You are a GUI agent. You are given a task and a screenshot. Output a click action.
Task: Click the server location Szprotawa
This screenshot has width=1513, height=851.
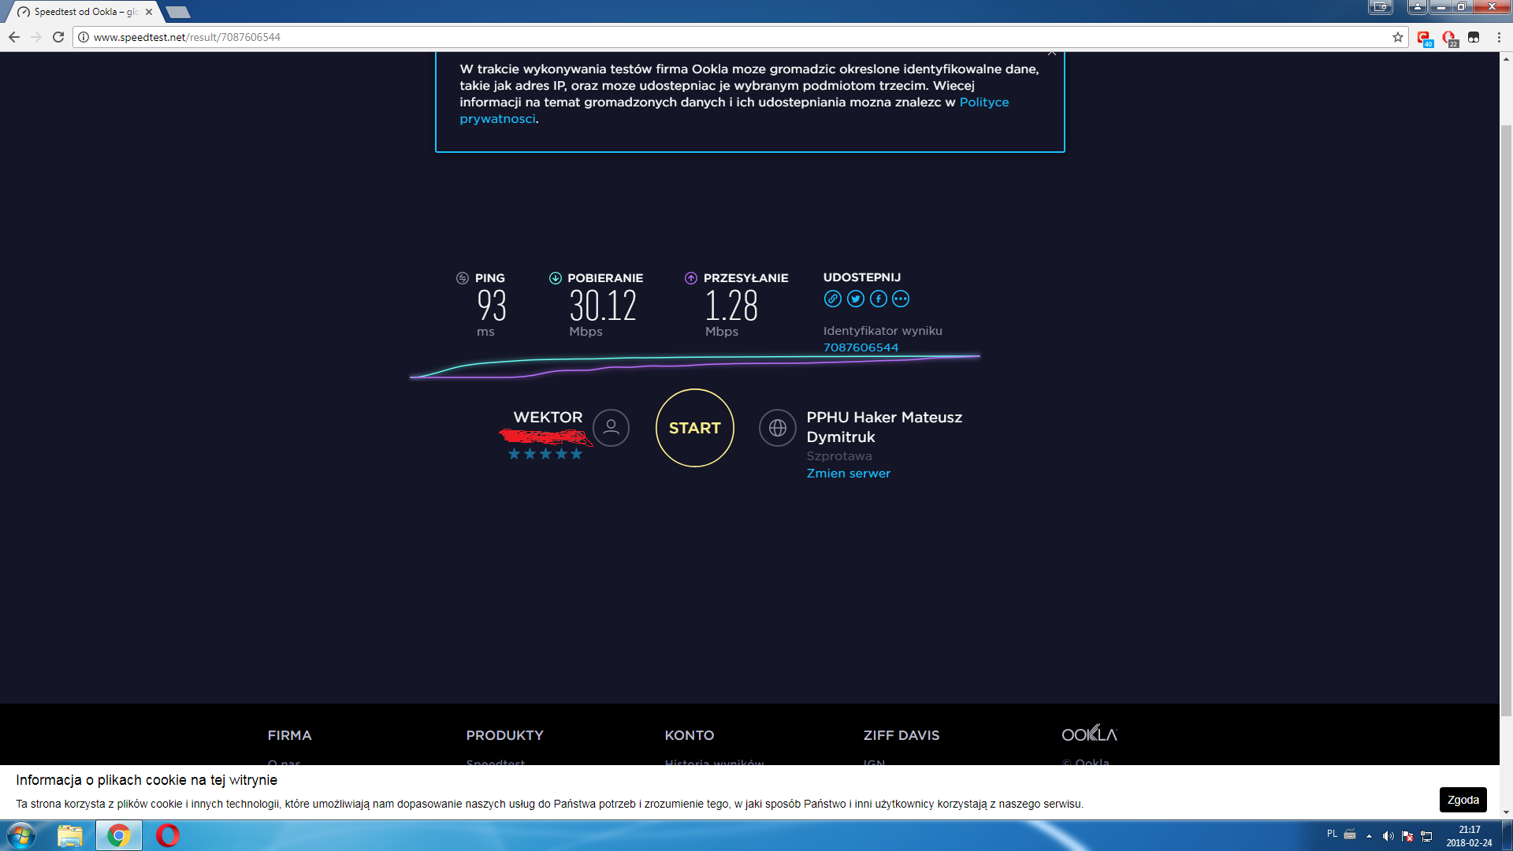839,456
